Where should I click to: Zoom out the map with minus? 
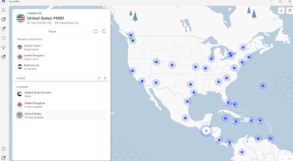(282, 159)
